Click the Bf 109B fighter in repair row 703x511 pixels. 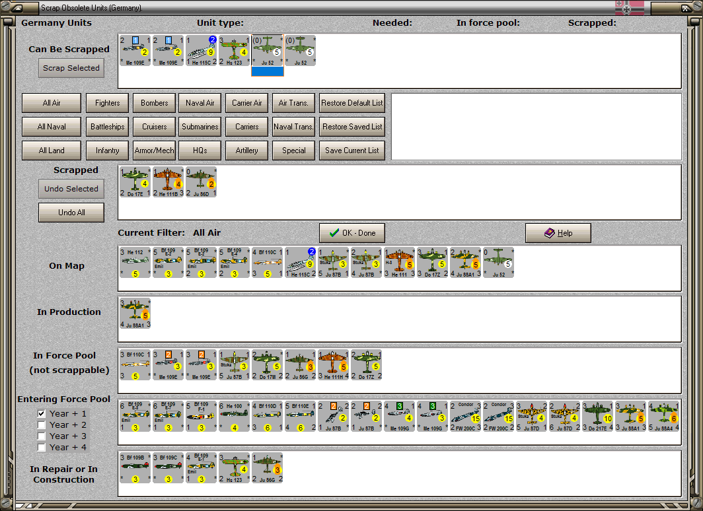[x=135, y=468]
